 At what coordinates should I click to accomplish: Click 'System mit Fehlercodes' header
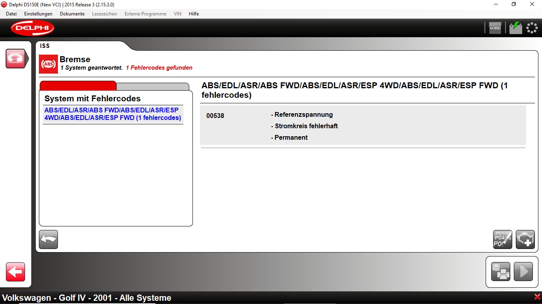pos(92,99)
